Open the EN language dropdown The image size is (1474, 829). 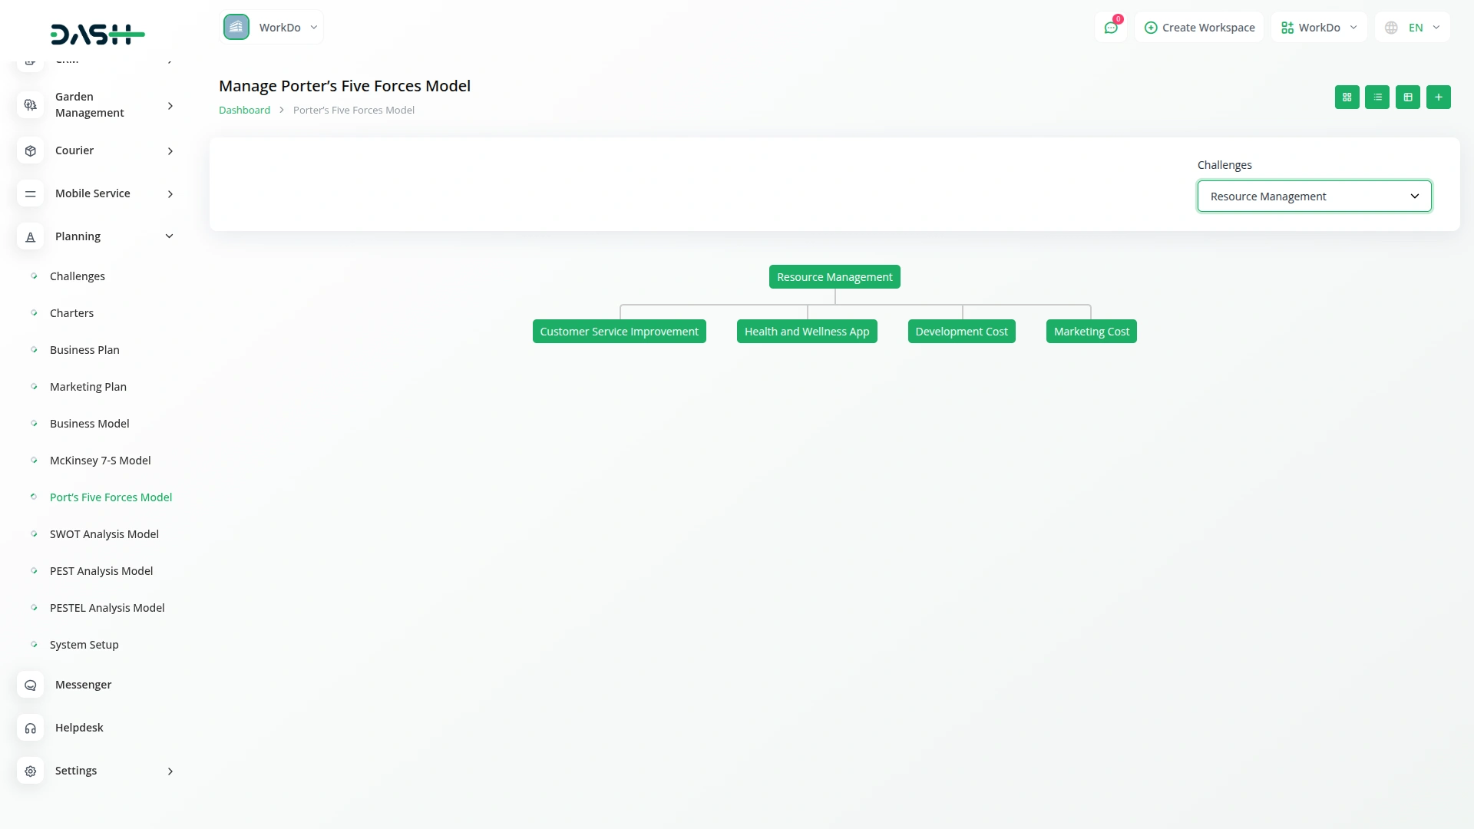coord(1413,28)
